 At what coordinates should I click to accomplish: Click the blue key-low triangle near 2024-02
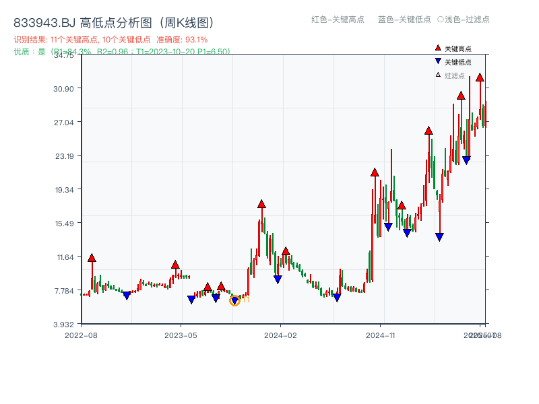[278, 279]
